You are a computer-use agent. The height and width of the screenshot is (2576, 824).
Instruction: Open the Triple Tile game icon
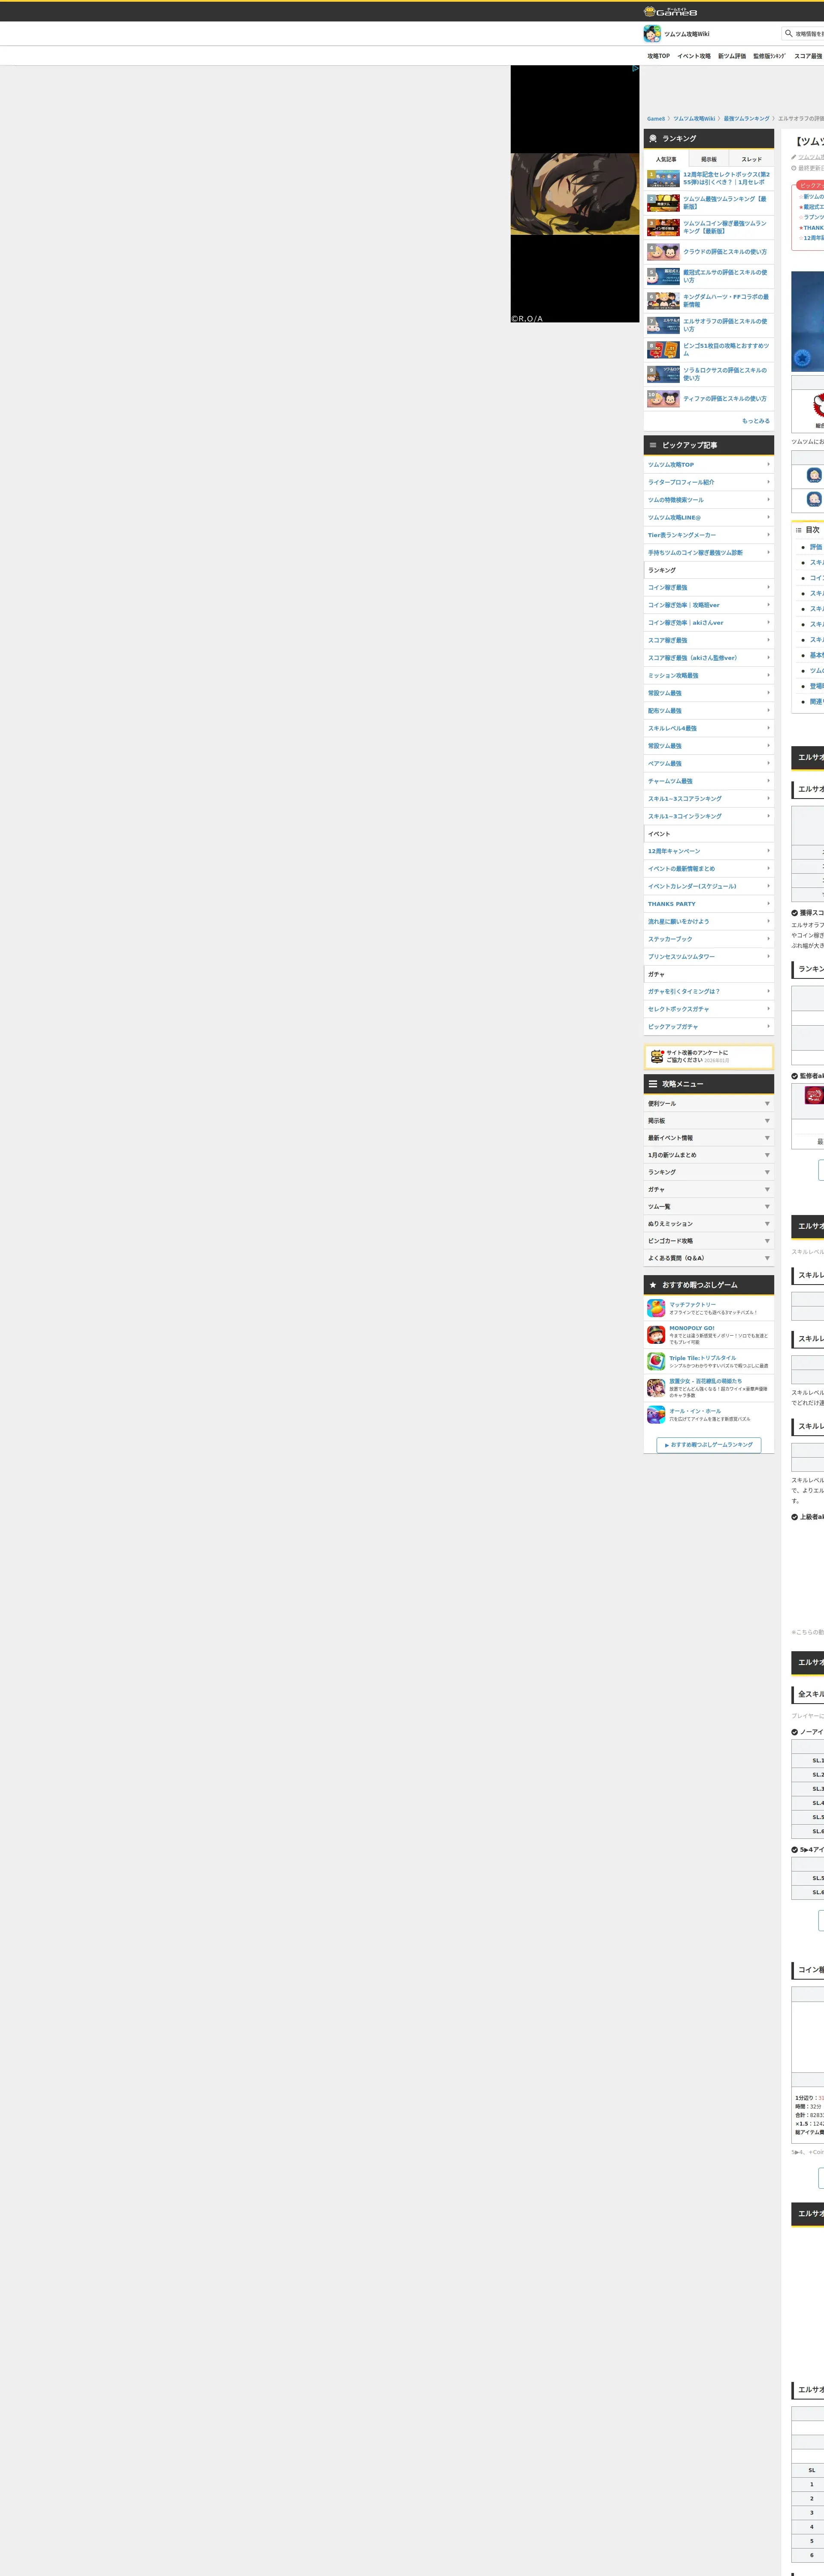pos(656,1361)
